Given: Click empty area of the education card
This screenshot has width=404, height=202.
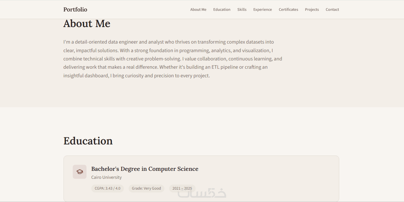Looking at the screenshot, I should tap(271, 178).
